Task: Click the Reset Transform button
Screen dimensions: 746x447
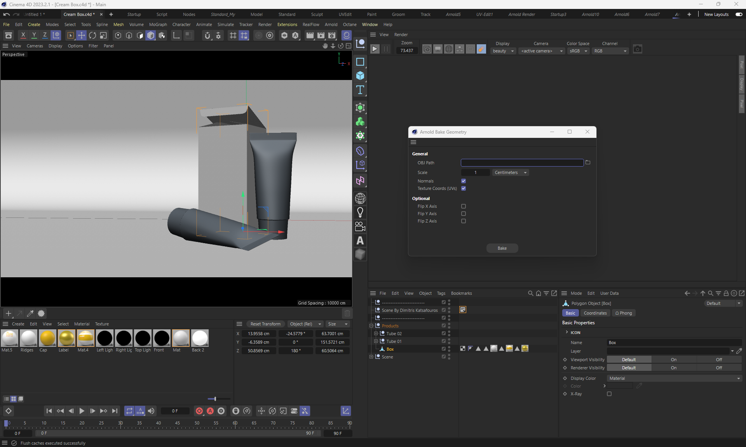Action: pos(265,324)
